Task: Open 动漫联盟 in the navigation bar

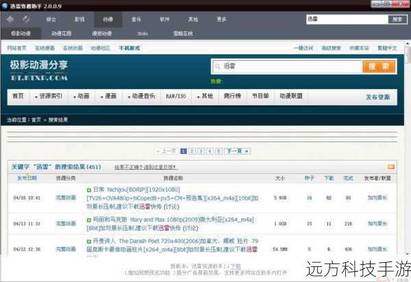Action: [291, 96]
